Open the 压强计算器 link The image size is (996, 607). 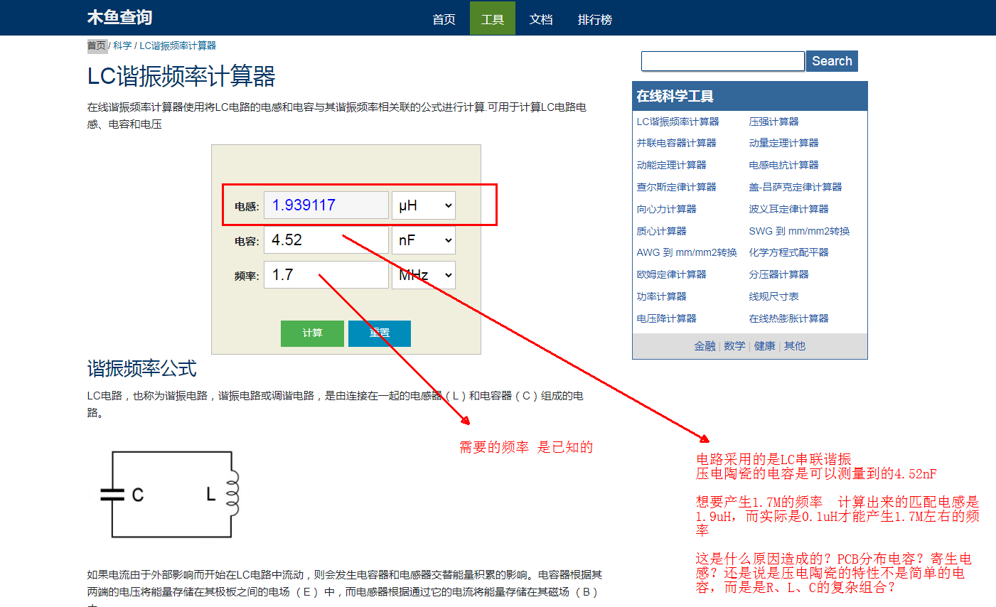pyautogui.click(x=773, y=122)
